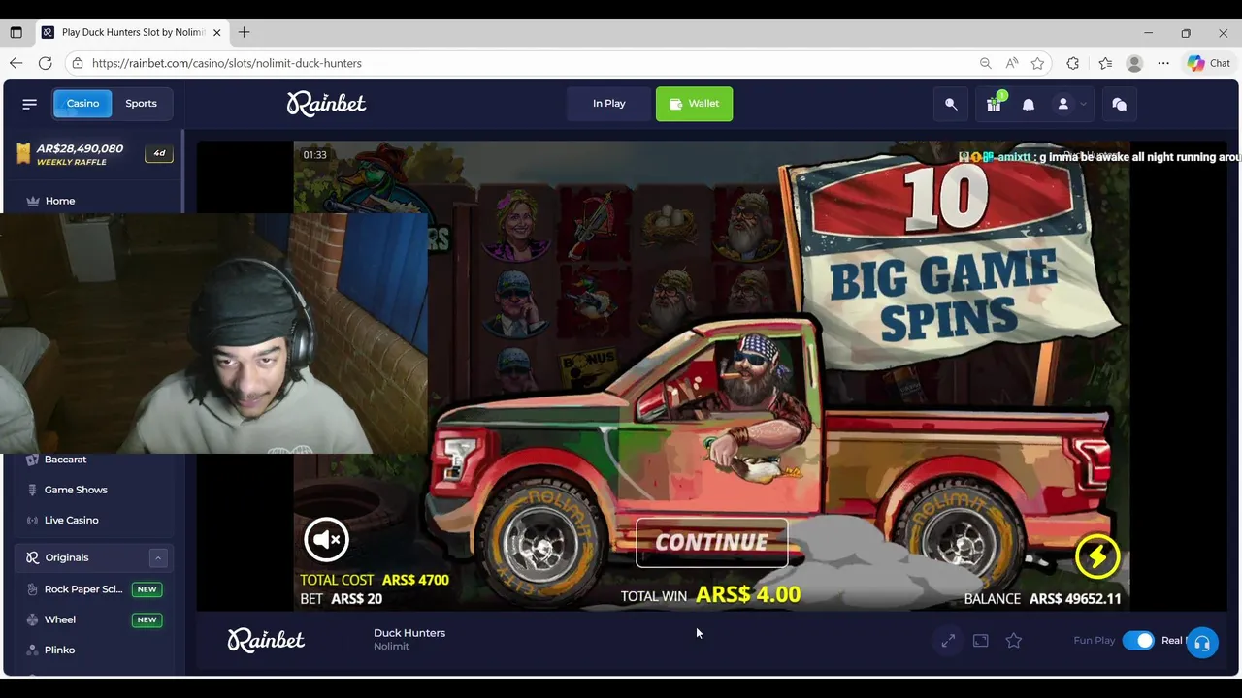The width and height of the screenshot is (1242, 698).
Task: Click the address bar URL
Action: pos(226,63)
